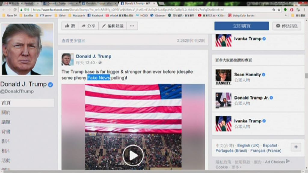Click the Like (讚) thumbs-up button
This screenshot has width=308, height=173.
pyautogui.click(x=70, y=26)
